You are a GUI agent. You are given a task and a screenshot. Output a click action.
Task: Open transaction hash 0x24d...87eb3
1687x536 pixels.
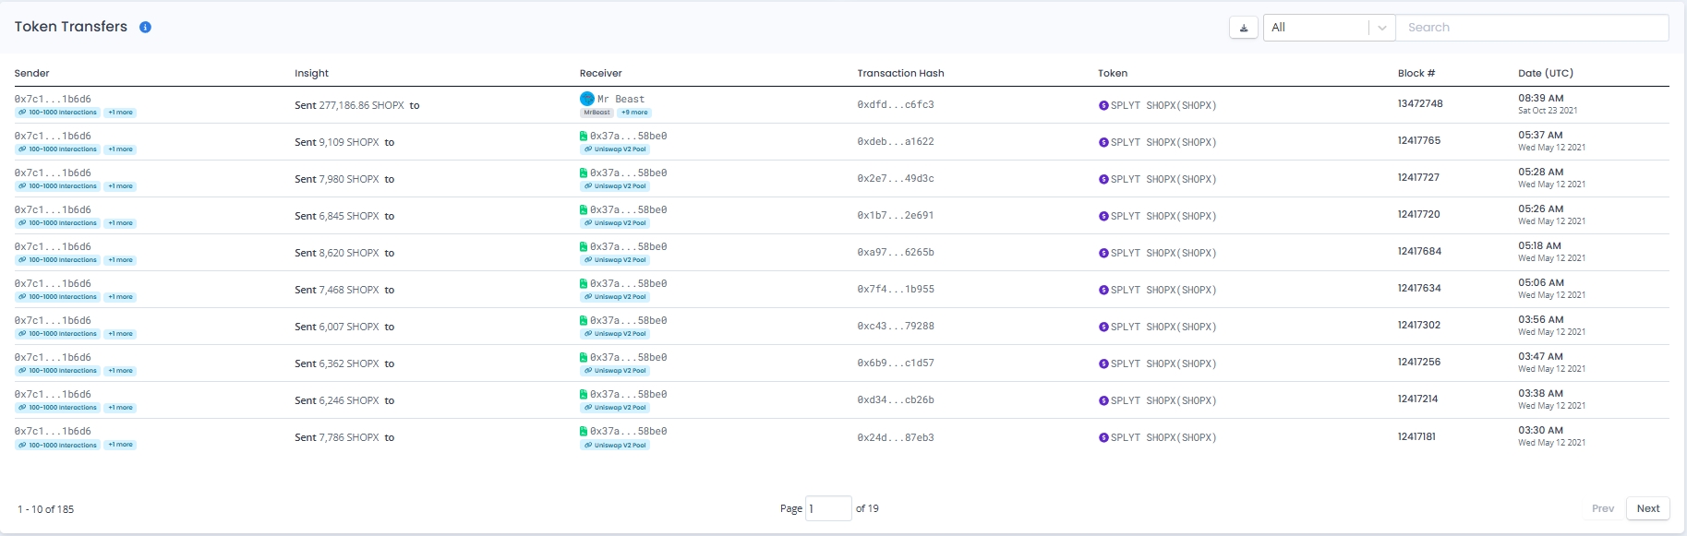click(895, 437)
